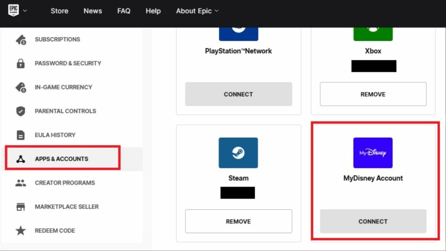
Task: Click the PlayStation™Network card title
Action: click(x=238, y=51)
